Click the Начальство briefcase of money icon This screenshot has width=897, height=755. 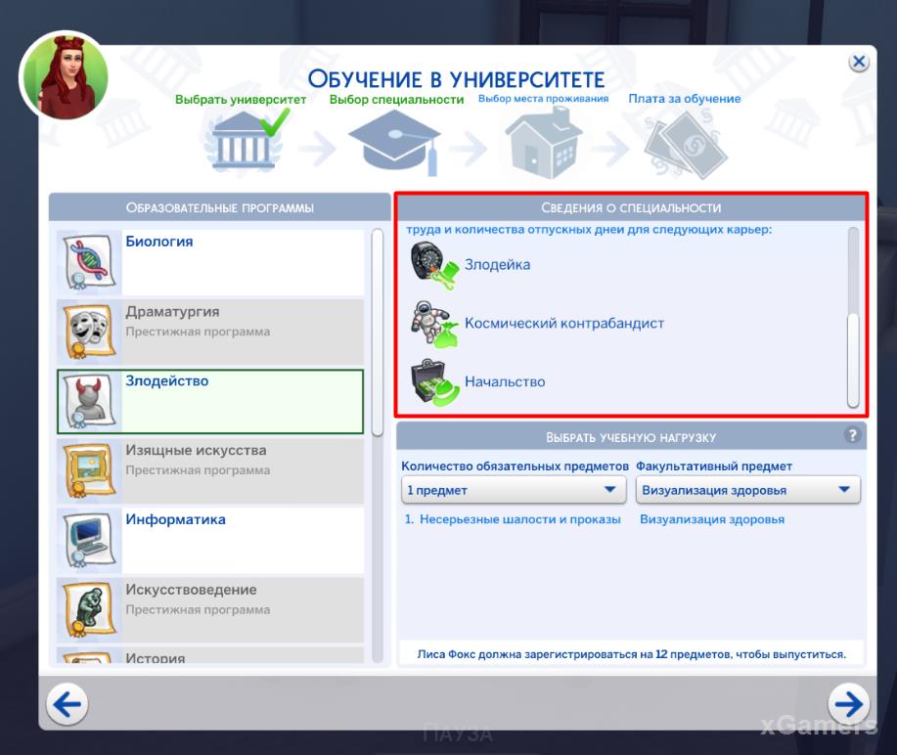(x=434, y=382)
